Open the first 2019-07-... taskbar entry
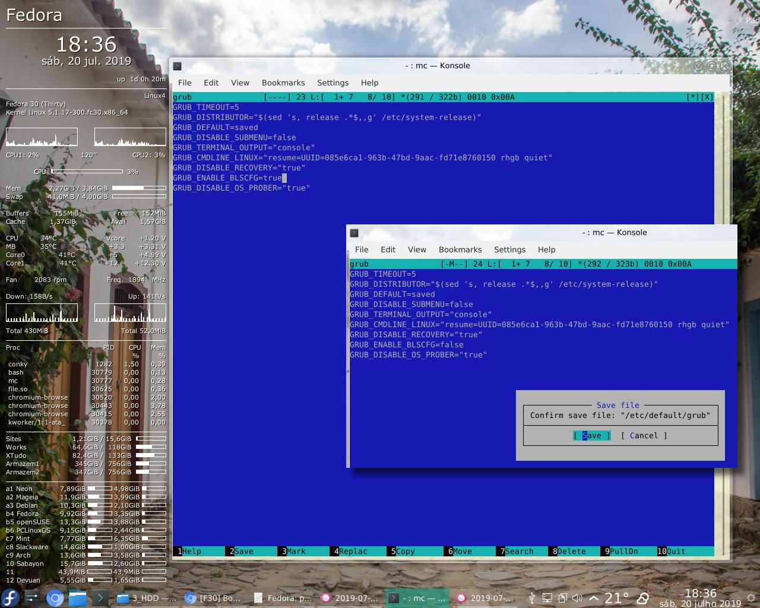 350,598
